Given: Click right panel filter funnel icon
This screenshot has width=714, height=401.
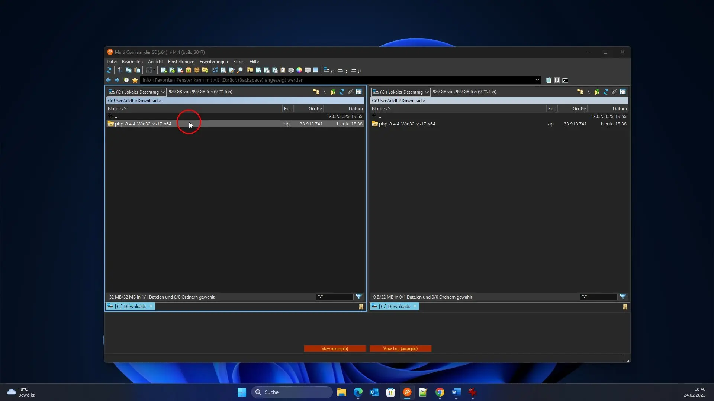Looking at the screenshot, I should coord(623,297).
